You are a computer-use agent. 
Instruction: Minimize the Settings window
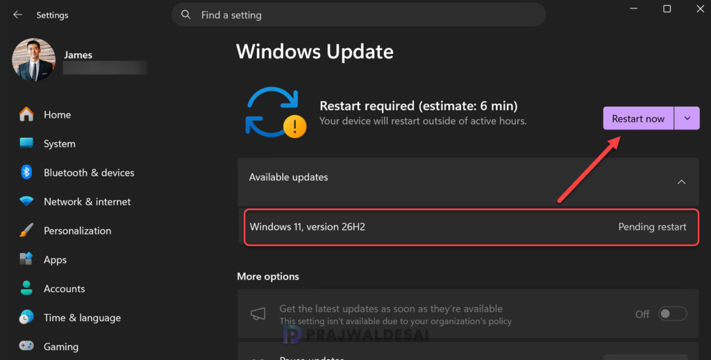point(633,8)
